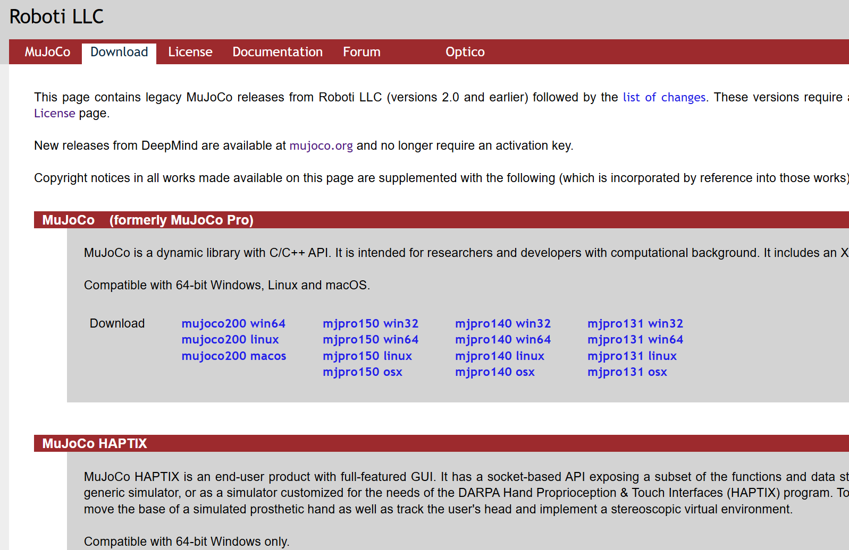Viewport: 849px width, 550px height.
Task: Open the MuJoCo navigation tab
Action: click(x=47, y=52)
